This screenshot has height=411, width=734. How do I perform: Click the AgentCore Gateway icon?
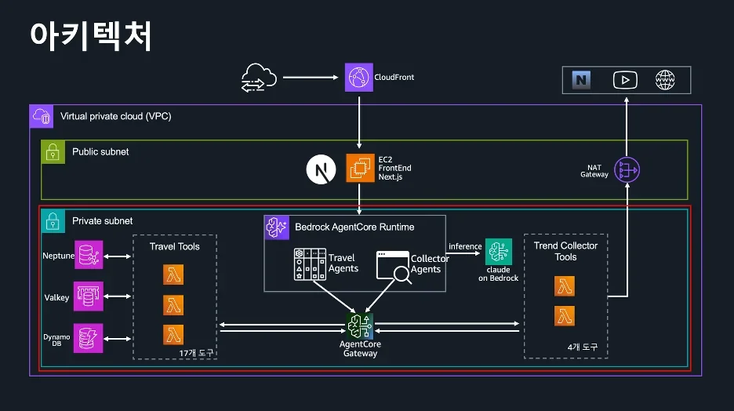point(360,326)
